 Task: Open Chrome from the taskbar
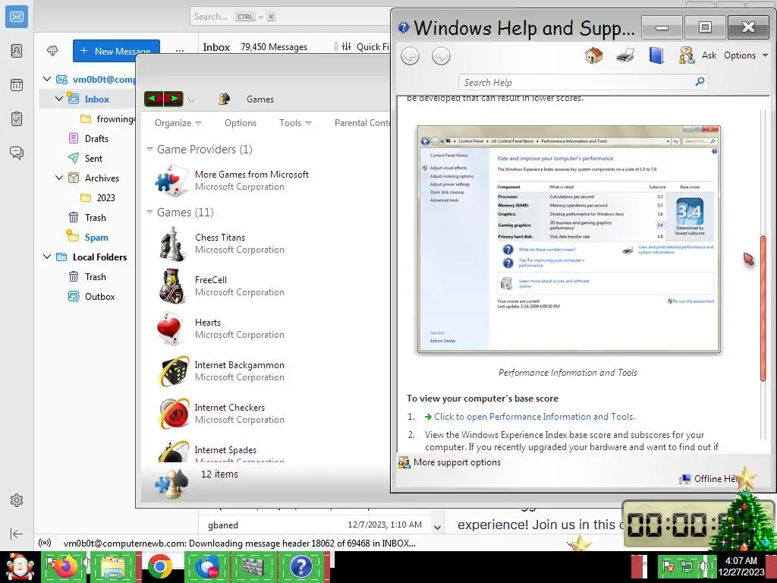tap(159, 566)
